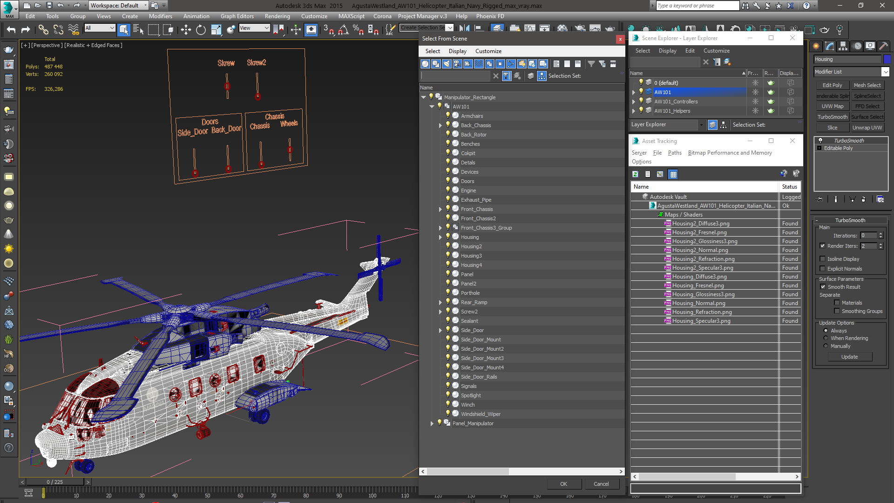
Task: Click the Edit Poly modifier button
Action: point(832,85)
